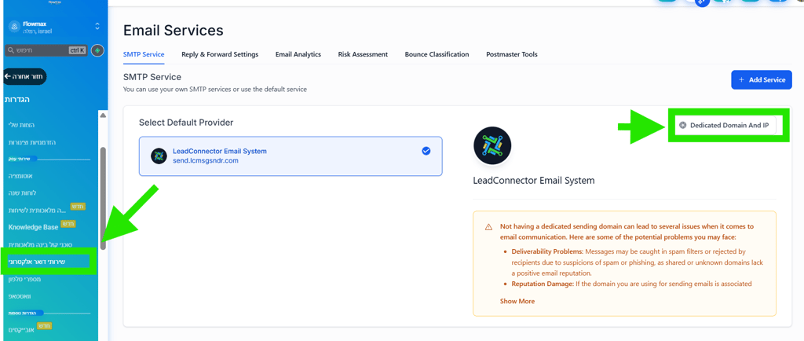The width and height of the screenshot is (804, 341).
Task: Click Dedicated Domain And IP button
Action: click(724, 125)
